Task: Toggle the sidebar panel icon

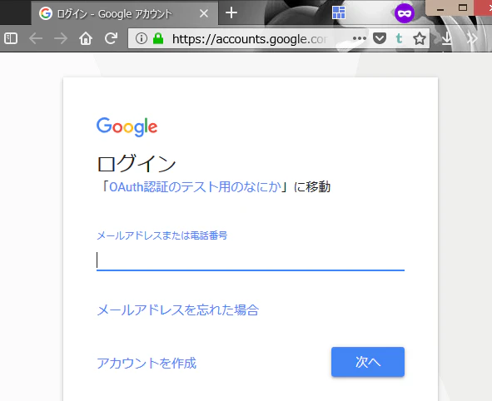Action: pos(11,38)
